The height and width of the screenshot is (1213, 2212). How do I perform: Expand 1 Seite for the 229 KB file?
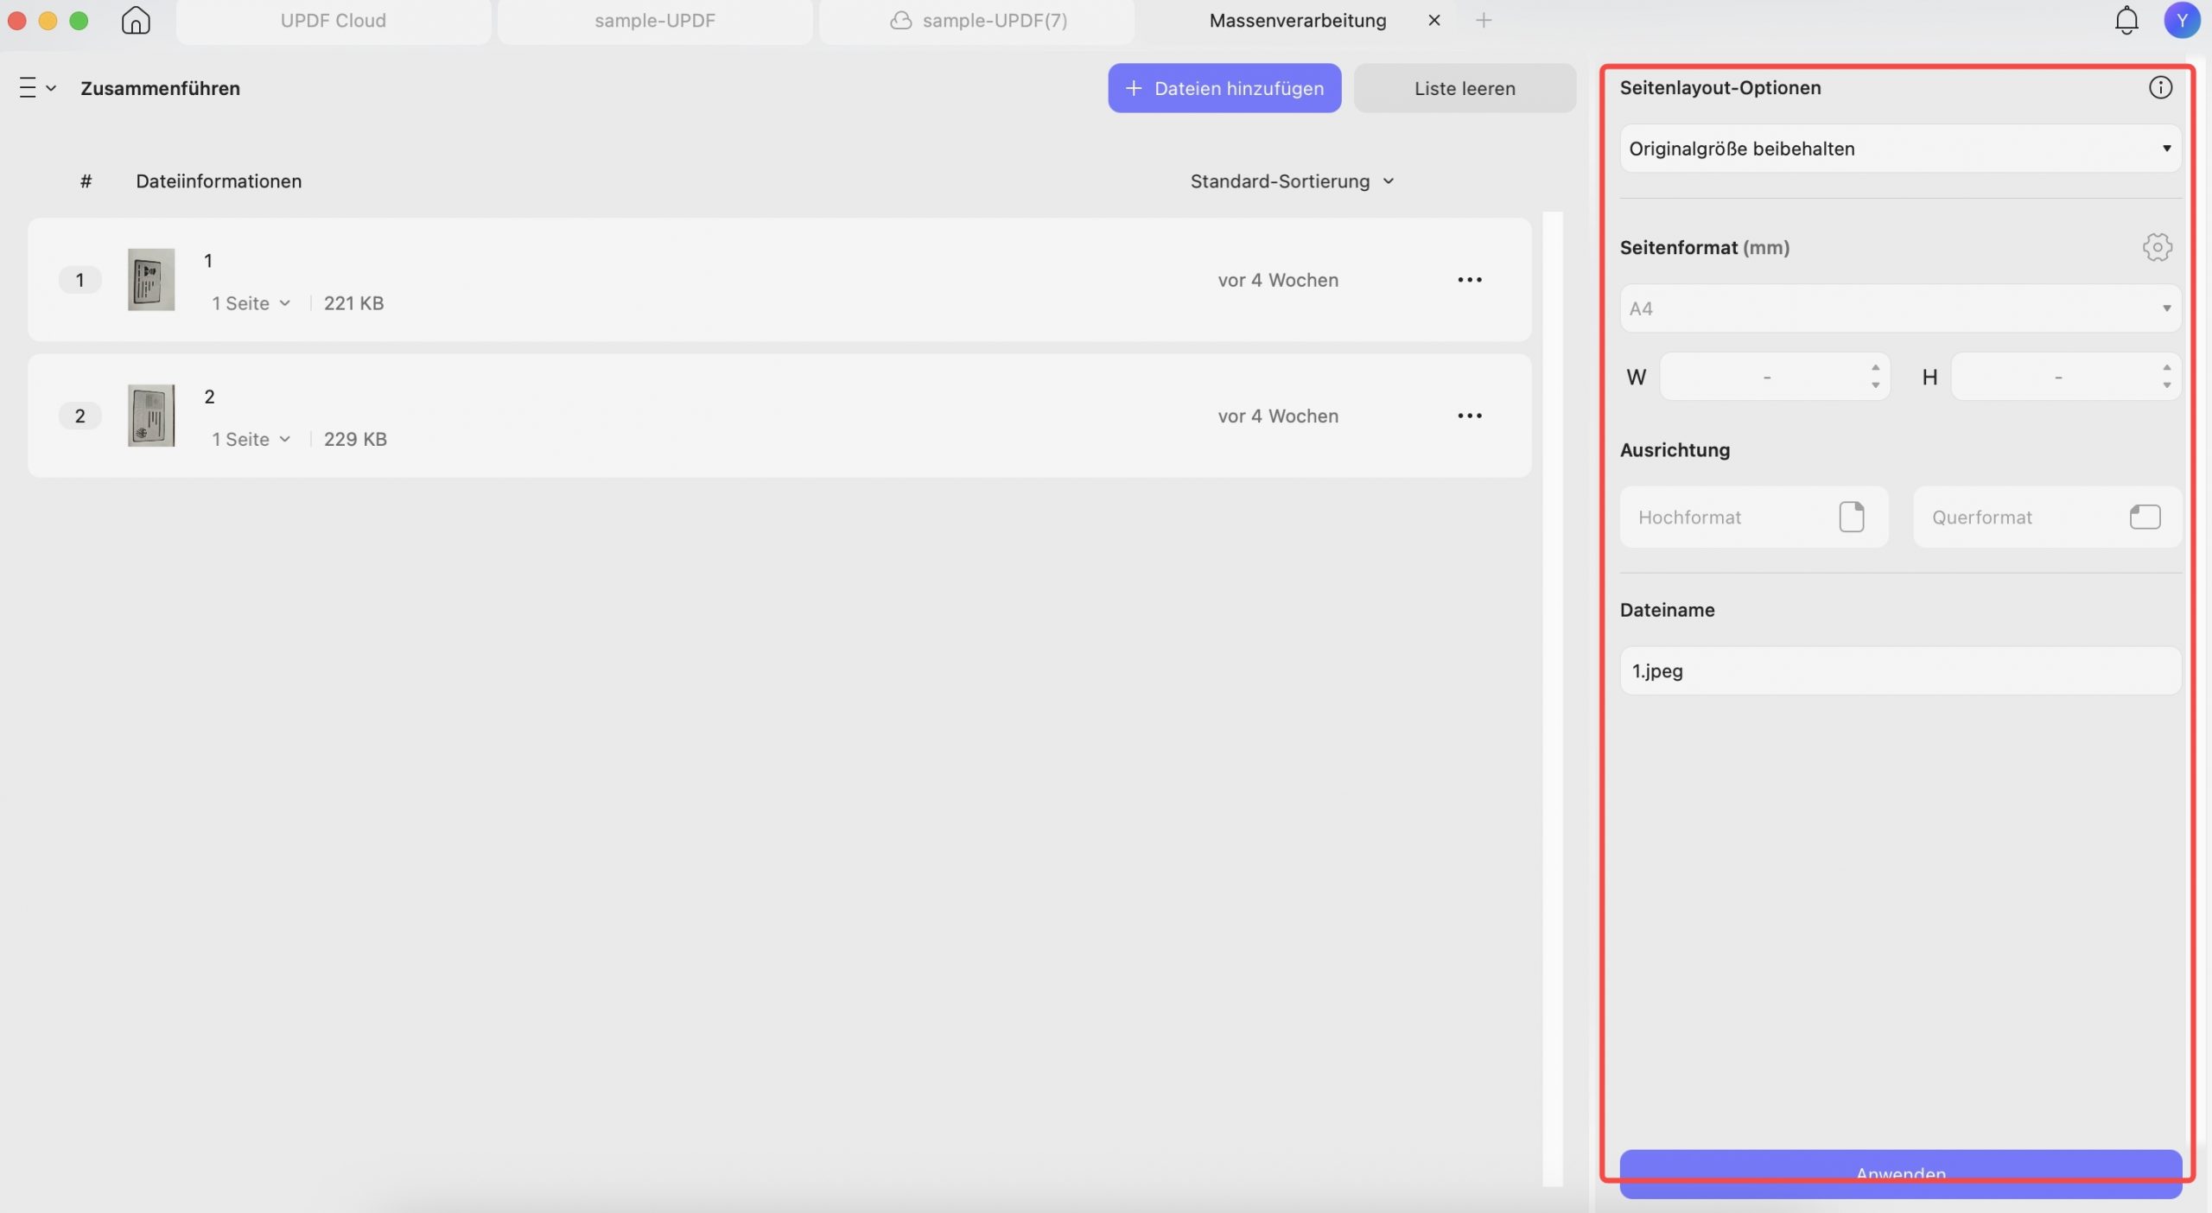coord(251,439)
